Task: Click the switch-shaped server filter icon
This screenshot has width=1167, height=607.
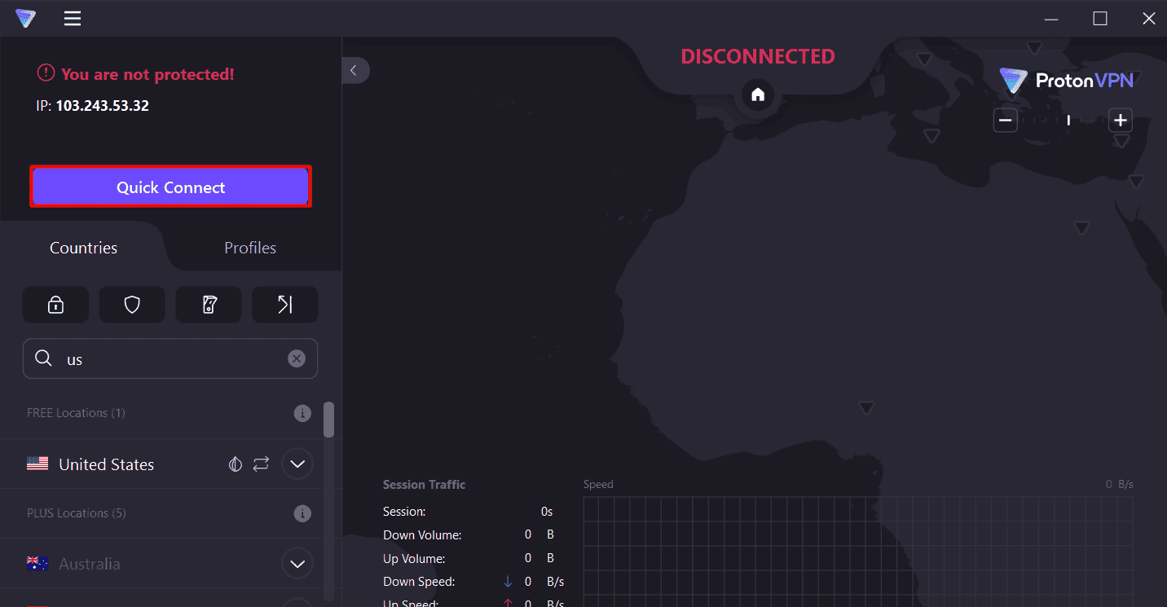Action: 208,304
